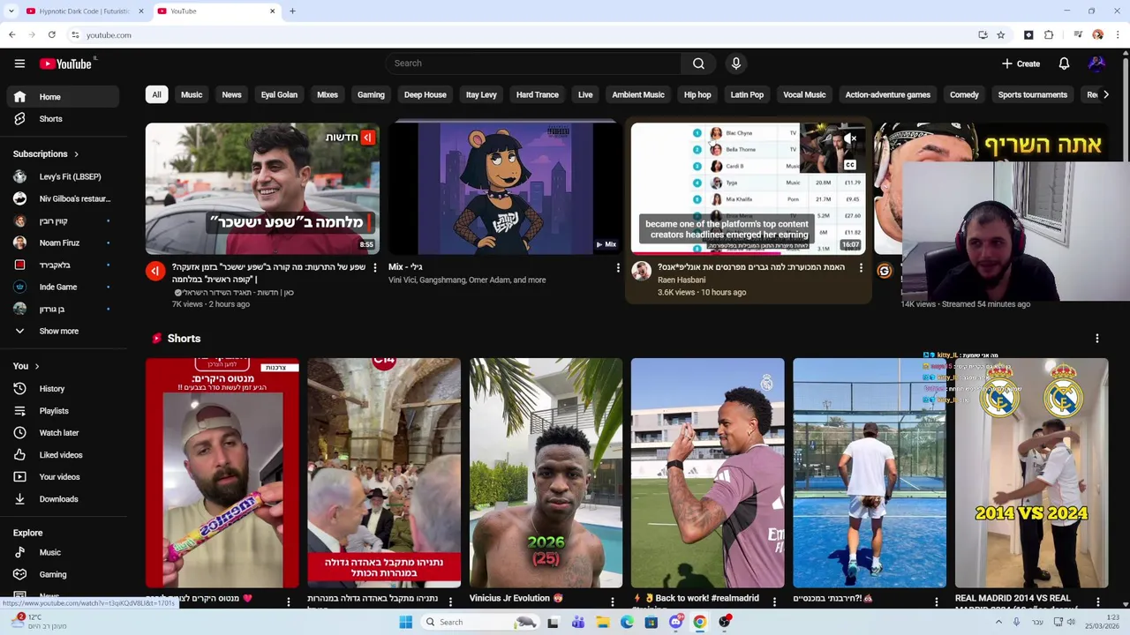
Task: Open options for Vinicius Jr Evolution short
Action: coord(612,601)
